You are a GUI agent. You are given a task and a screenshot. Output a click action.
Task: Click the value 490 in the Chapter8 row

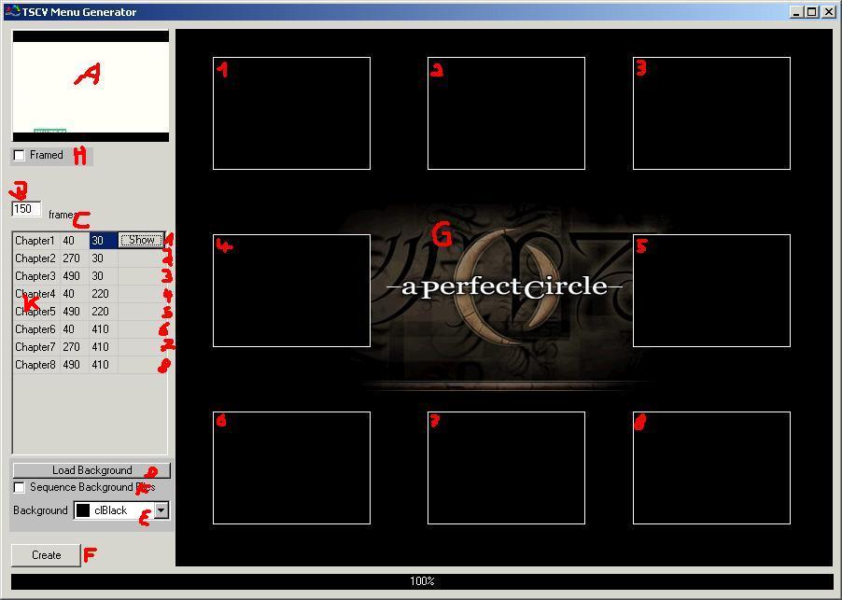(x=75, y=365)
